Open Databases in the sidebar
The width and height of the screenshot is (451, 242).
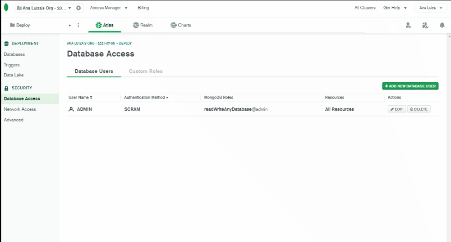tap(14, 54)
